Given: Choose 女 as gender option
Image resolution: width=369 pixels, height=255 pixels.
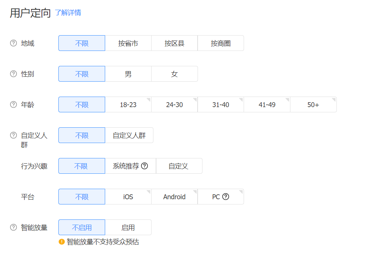Looking at the screenshot, I should pos(174,74).
